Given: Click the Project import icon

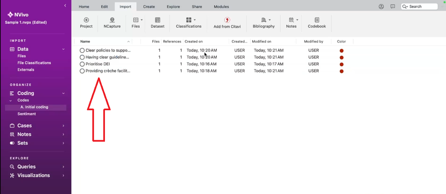Looking at the screenshot, I should [x=86, y=20].
